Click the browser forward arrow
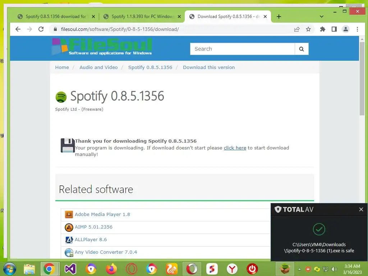Viewport: 368px width, 276px height. coord(29,29)
